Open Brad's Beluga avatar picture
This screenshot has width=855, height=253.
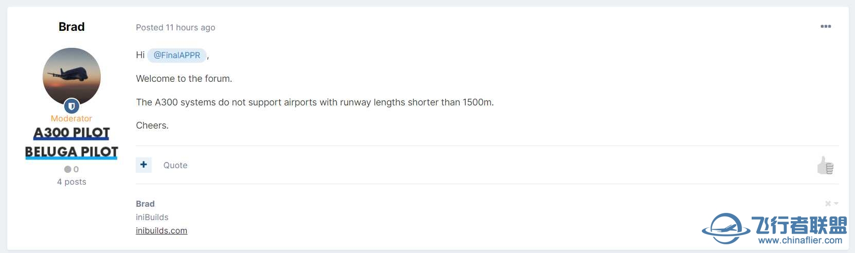tap(71, 77)
